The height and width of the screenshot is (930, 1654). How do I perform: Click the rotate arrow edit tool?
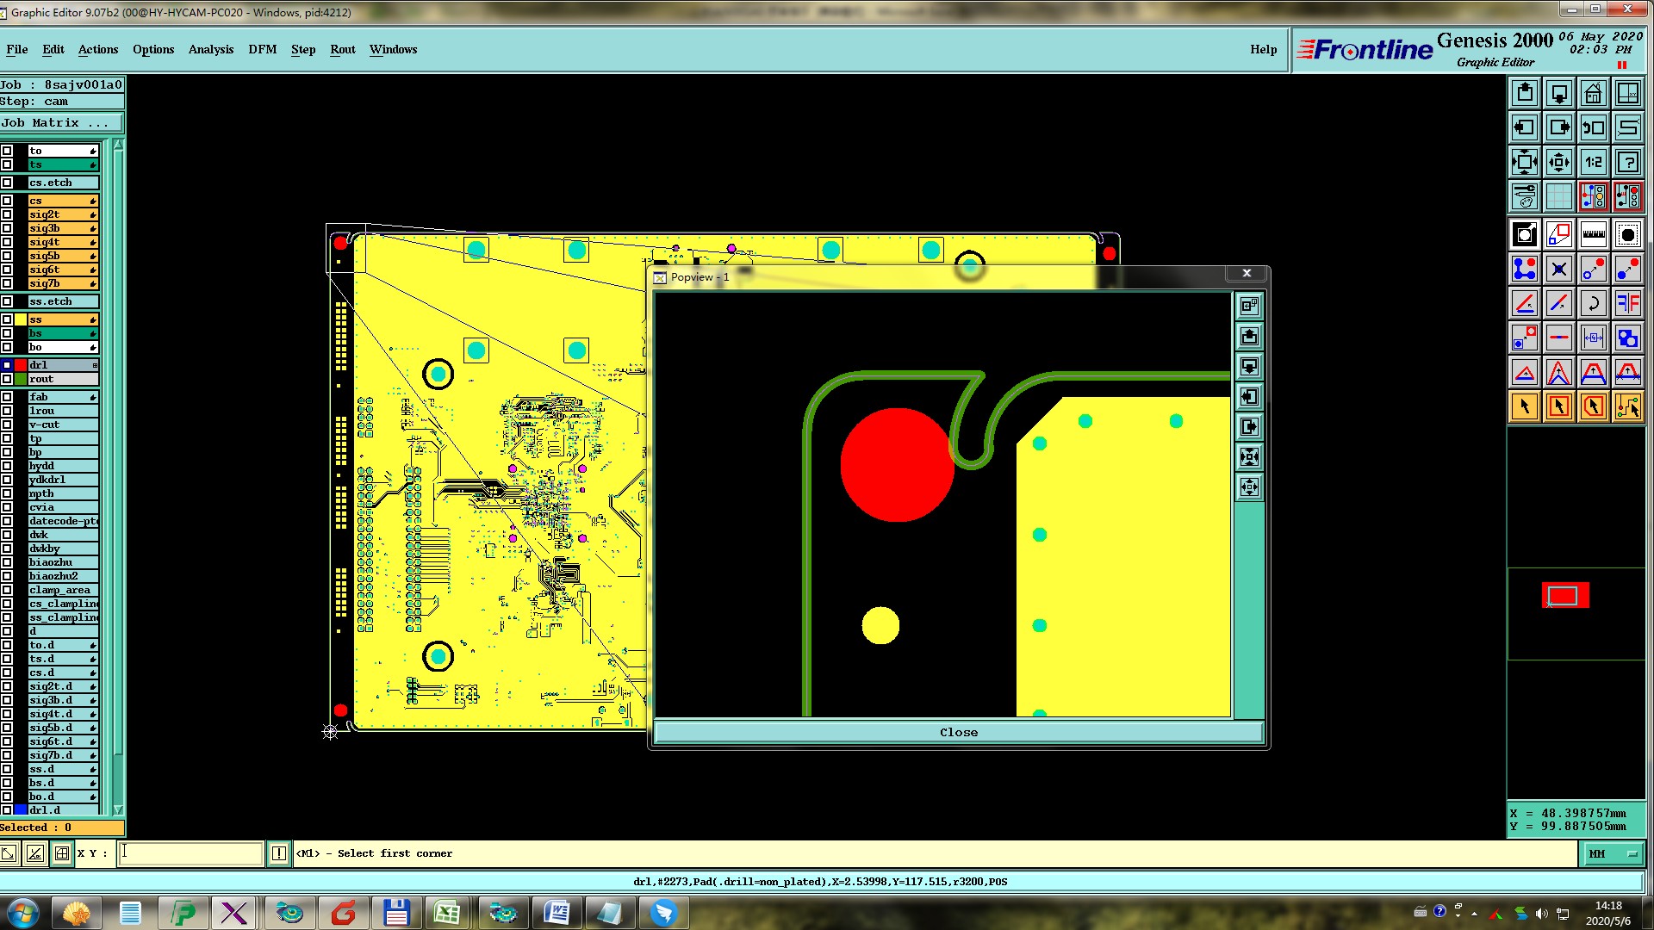(x=1593, y=303)
